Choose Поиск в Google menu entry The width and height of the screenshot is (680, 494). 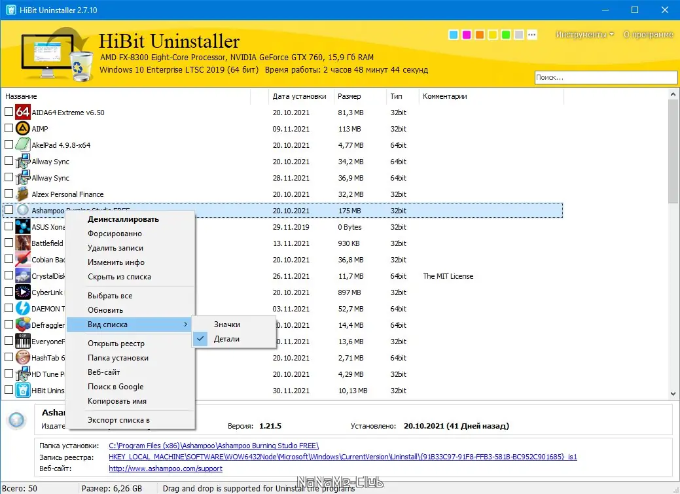point(115,387)
